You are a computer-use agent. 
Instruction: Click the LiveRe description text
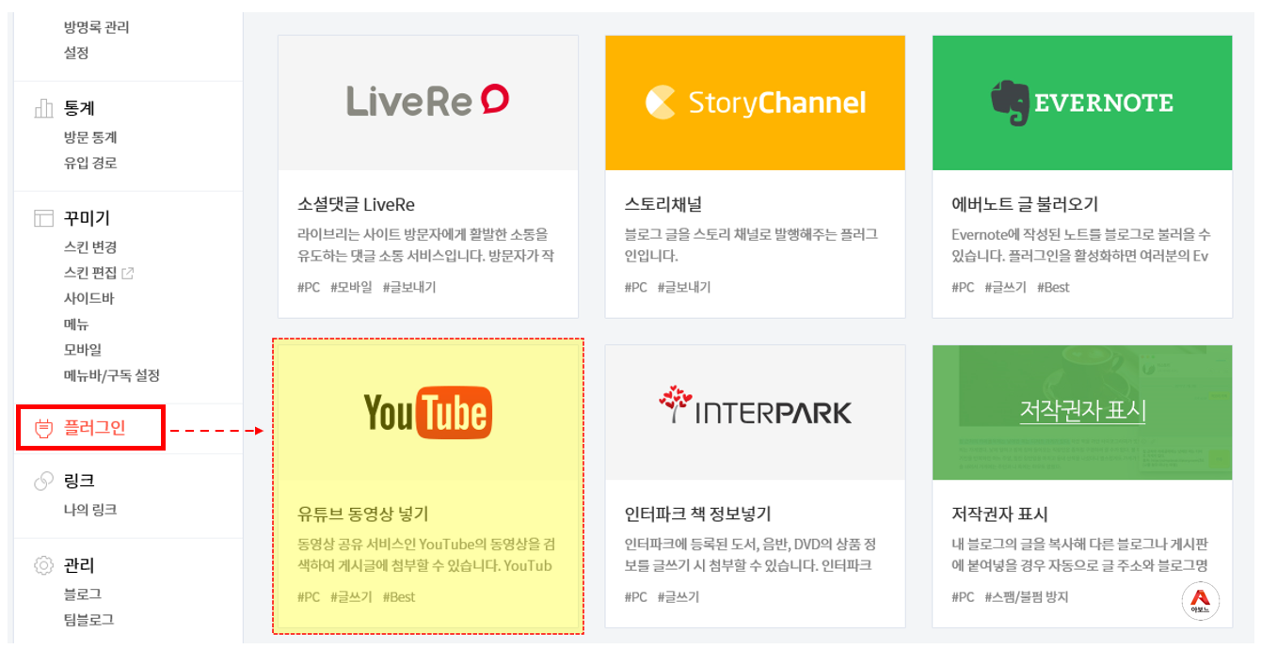(425, 245)
